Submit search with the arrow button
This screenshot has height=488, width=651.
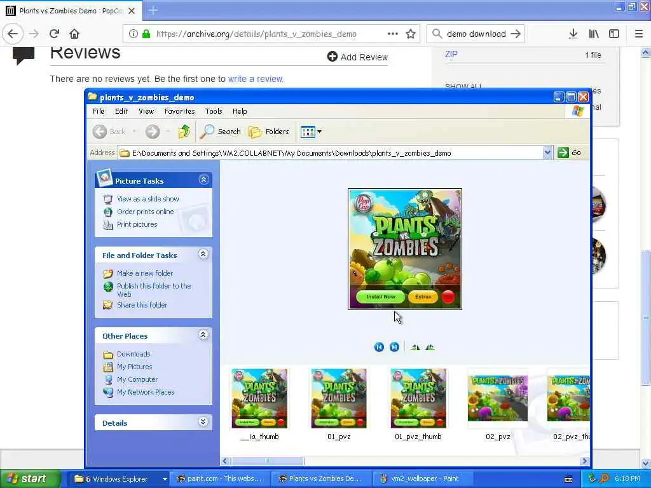point(516,34)
